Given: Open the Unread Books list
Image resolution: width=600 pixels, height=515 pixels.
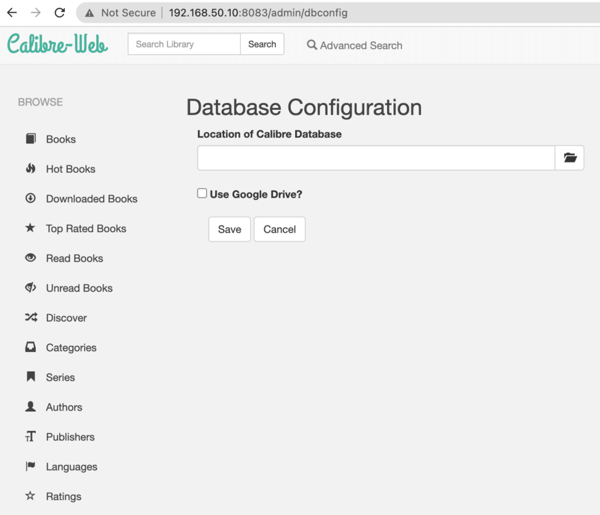Looking at the screenshot, I should tap(79, 288).
